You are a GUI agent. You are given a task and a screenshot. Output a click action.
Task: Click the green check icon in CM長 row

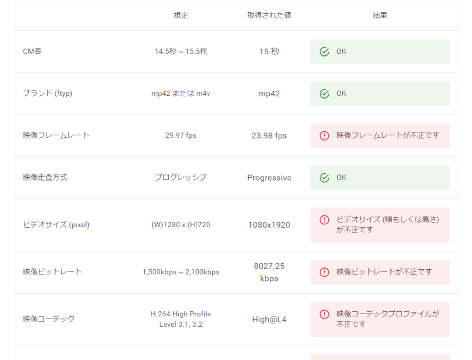324,52
